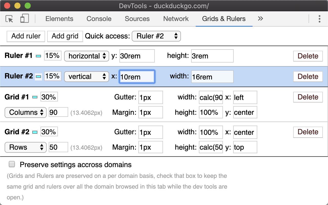The image size is (328, 205).
Task: Delete Grid #2
Action: [308, 132]
